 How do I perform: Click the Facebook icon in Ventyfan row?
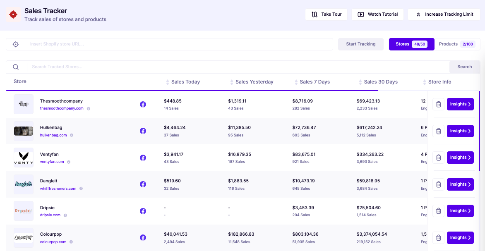(x=143, y=158)
